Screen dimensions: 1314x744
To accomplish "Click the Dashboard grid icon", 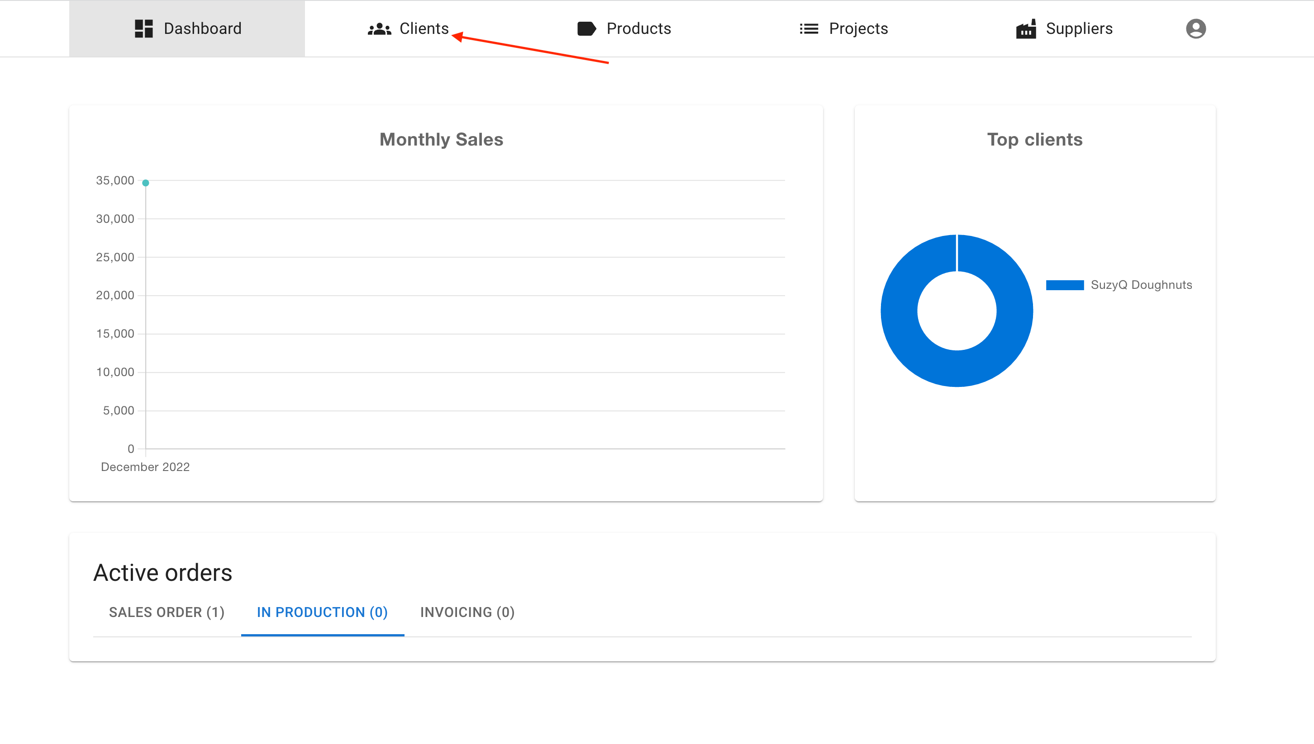I will click(143, 28).
